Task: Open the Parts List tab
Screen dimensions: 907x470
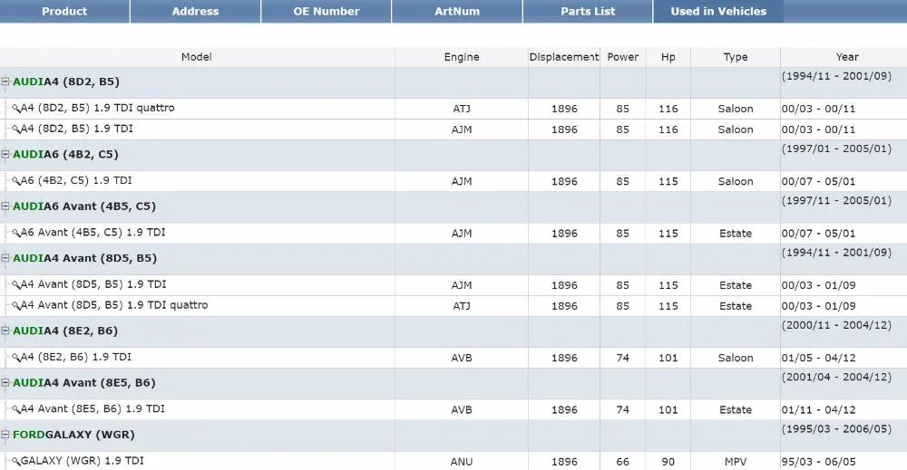Action: pyautogui.click(x=588, y=11)
